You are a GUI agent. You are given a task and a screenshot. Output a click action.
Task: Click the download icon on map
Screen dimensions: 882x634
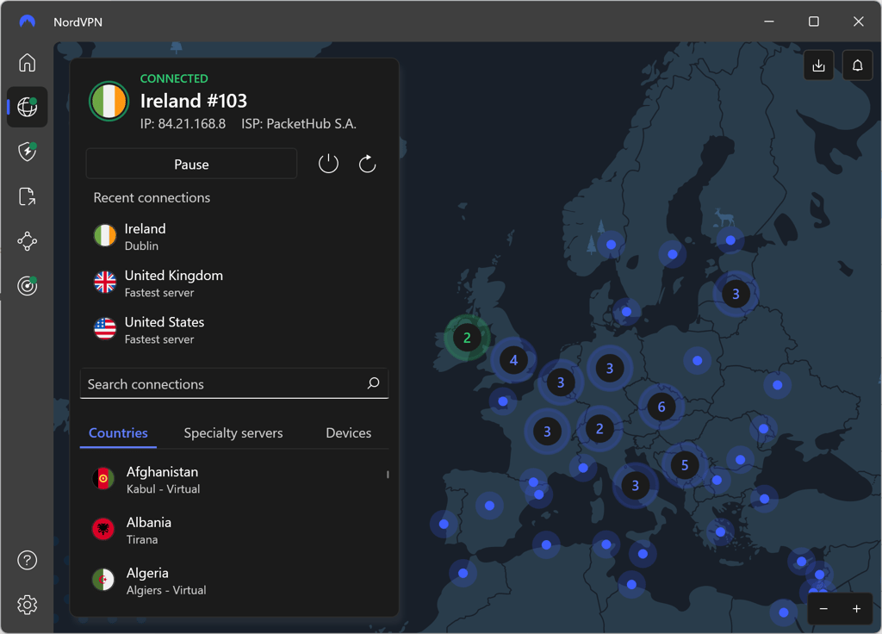(818, 65)
